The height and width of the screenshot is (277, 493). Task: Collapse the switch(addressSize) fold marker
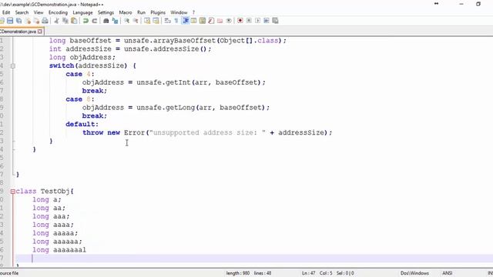[x=13, y=66]
